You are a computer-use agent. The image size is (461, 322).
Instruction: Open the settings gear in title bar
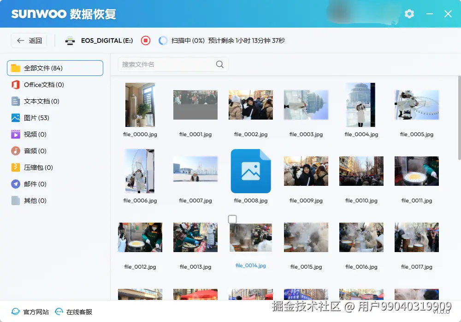pos(409,14)
